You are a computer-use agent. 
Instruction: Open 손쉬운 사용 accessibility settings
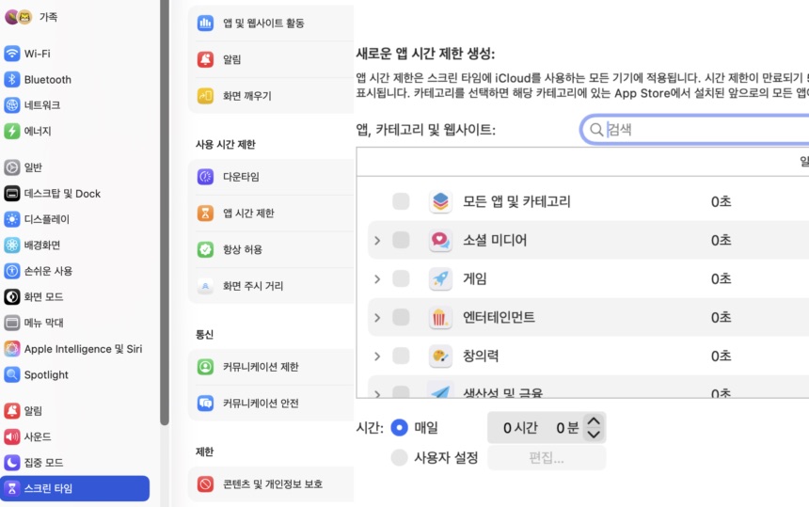click(39, 271)
